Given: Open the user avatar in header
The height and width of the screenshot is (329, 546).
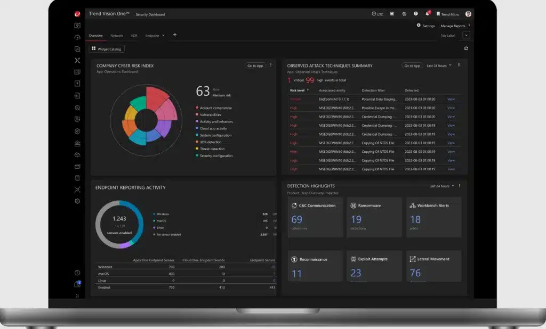Looking at the screenshot, I should click(x=468, y=14).
